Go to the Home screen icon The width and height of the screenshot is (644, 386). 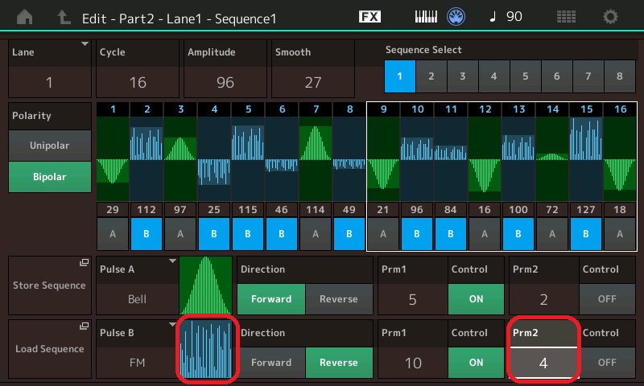26,16
